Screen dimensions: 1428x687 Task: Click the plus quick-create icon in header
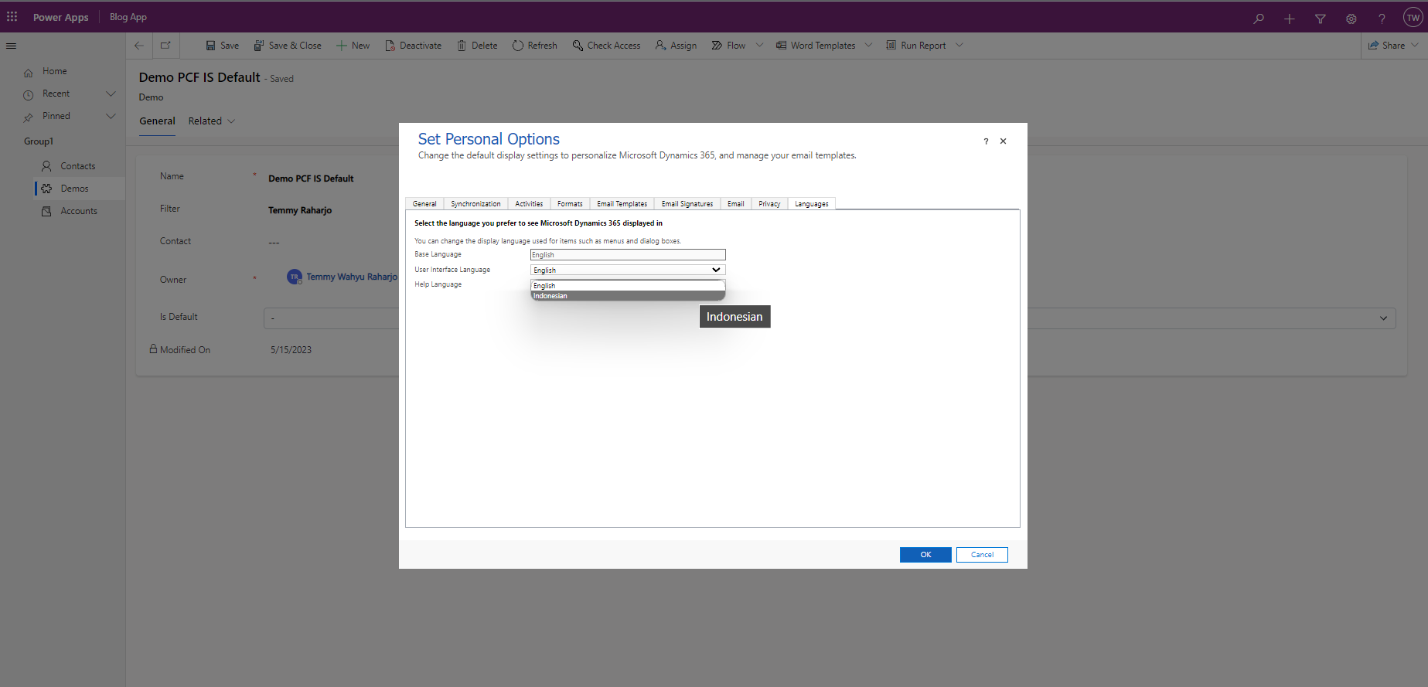1290,19
